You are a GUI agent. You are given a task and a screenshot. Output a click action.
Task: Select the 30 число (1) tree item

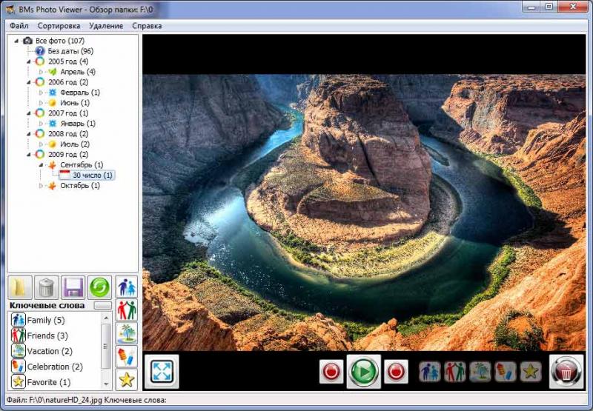coord(93,176)
